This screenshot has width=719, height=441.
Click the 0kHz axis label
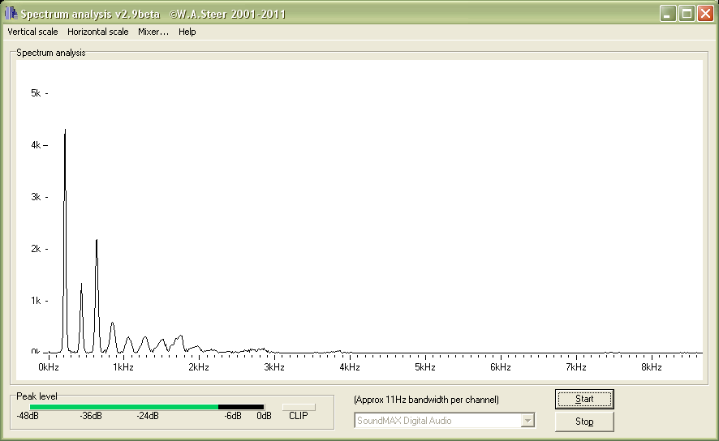click(x=48, y=366)
